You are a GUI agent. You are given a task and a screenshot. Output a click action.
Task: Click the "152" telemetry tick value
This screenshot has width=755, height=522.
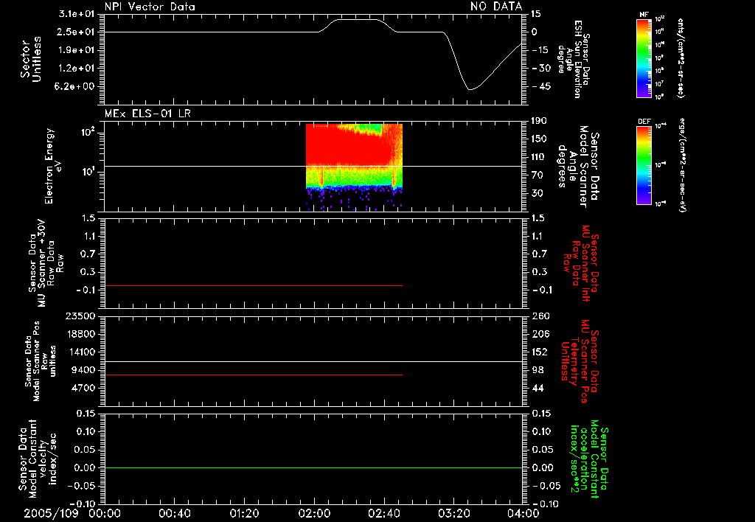[x=540, y=352]
